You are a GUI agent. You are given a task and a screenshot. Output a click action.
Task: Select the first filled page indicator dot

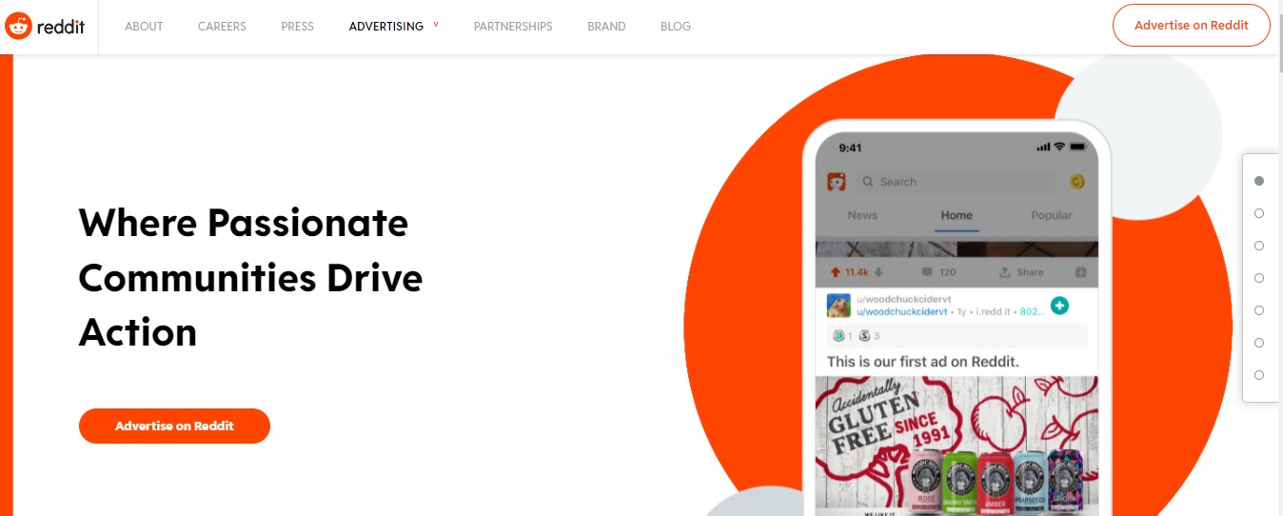coord(1259,181)
